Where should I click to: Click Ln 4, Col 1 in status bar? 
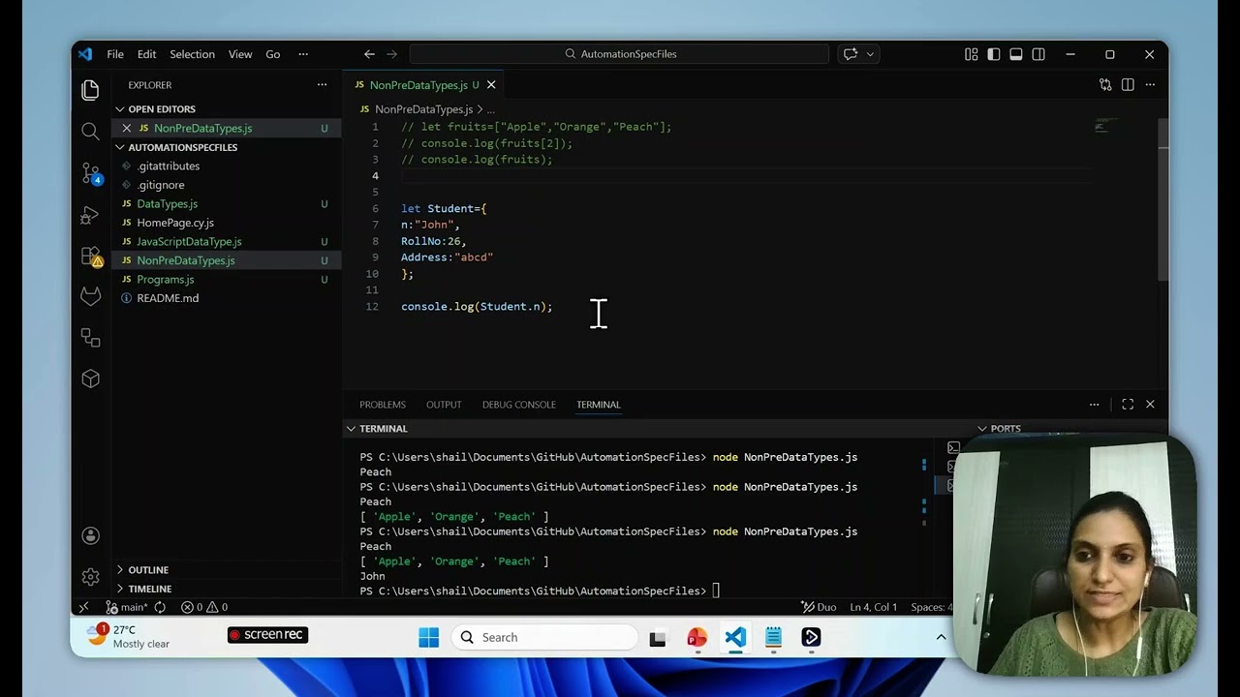874,607
